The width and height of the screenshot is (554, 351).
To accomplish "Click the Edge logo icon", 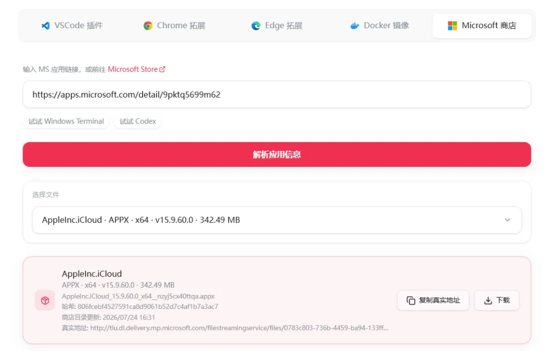I will 256,26.
